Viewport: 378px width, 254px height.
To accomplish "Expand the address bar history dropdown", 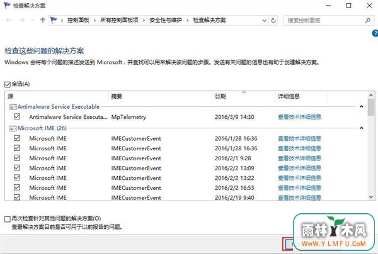I will [x=264, y=21].
